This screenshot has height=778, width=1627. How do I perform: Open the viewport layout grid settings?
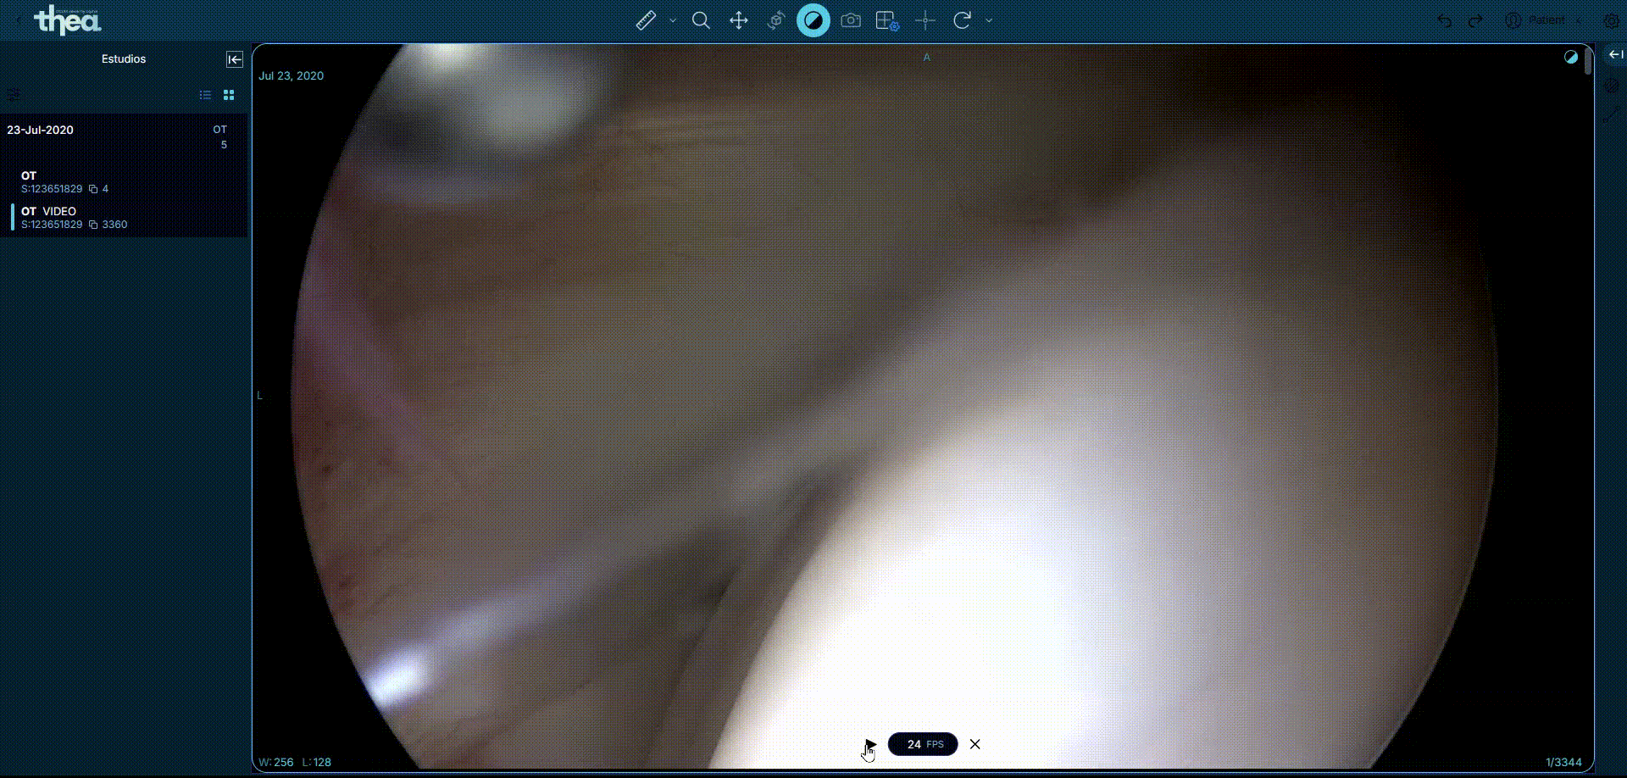[887, 20]
